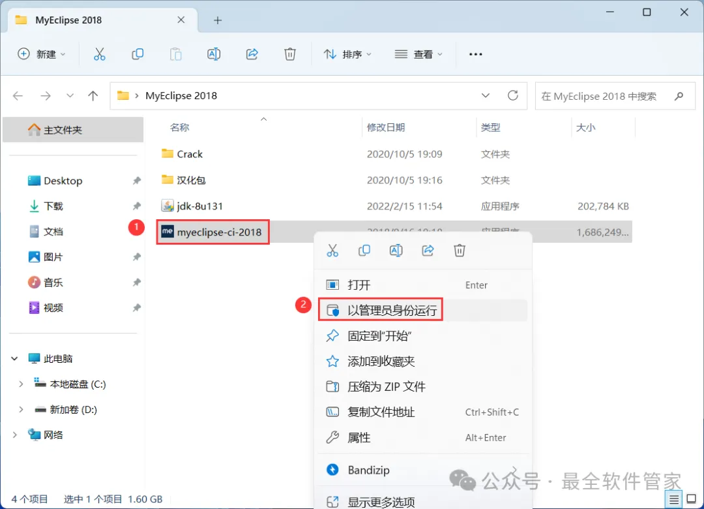
Task: Open the 查看 view dropdown
Action: click(418, 54)
